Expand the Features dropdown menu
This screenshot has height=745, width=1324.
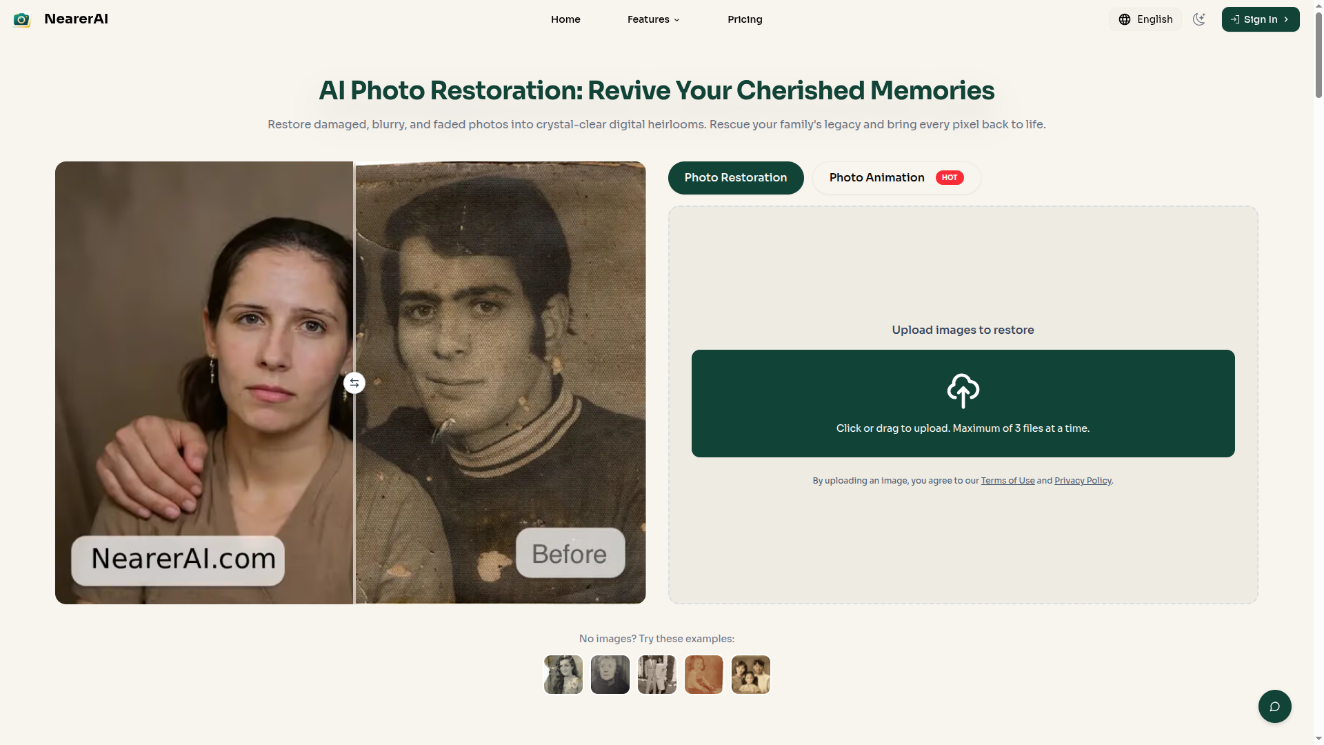click(653, 19)
